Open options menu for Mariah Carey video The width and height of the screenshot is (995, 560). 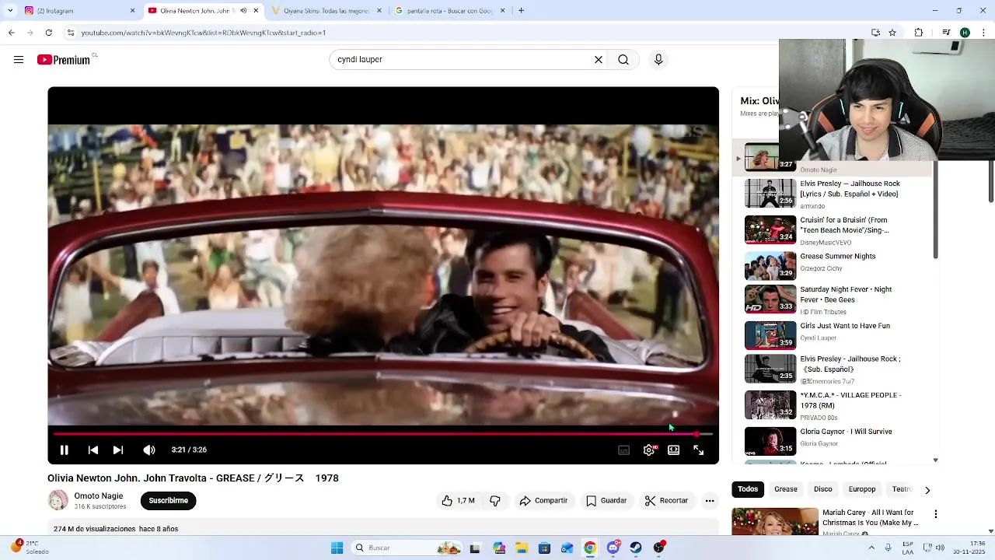pos(936,514)
